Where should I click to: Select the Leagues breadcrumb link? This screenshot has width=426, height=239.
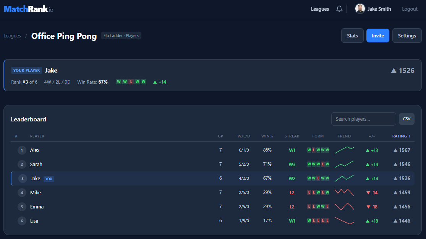point(12,36)
